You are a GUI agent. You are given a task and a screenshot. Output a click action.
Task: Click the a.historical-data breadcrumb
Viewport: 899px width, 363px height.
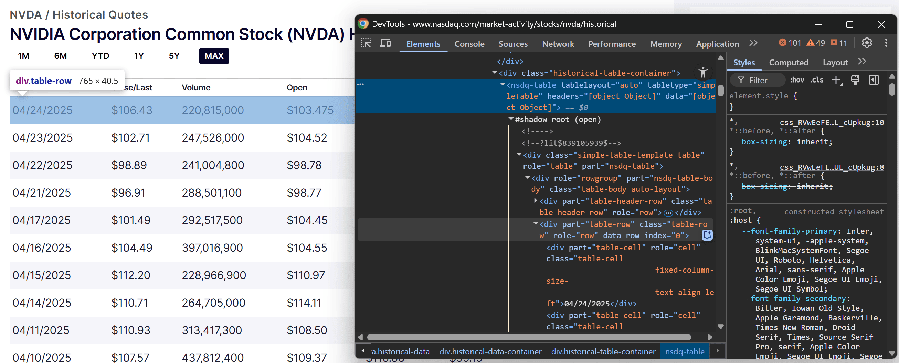(400, 351)
